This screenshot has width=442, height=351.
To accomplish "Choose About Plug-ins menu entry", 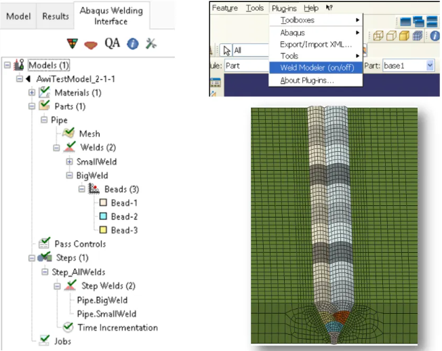I will 316,80.
